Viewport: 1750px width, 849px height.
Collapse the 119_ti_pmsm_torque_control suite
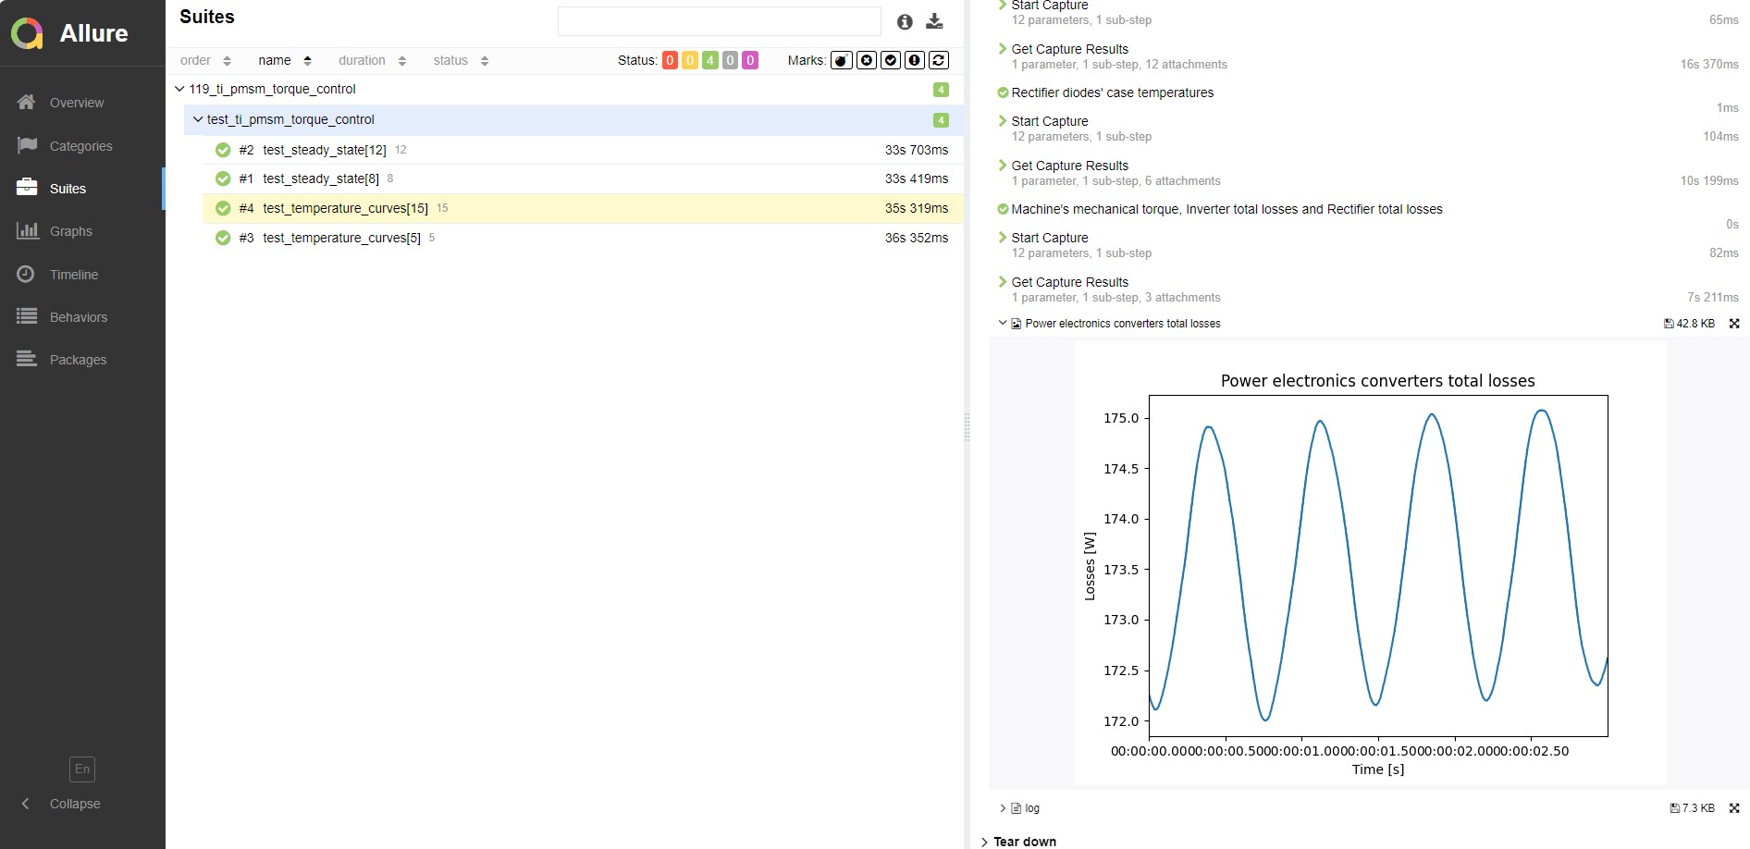click(x=179, y=90)
